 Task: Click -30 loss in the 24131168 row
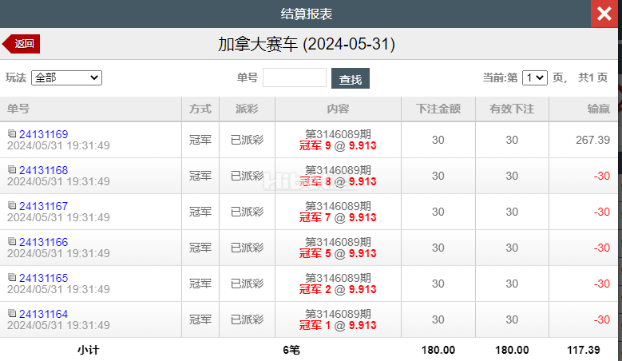602,177
